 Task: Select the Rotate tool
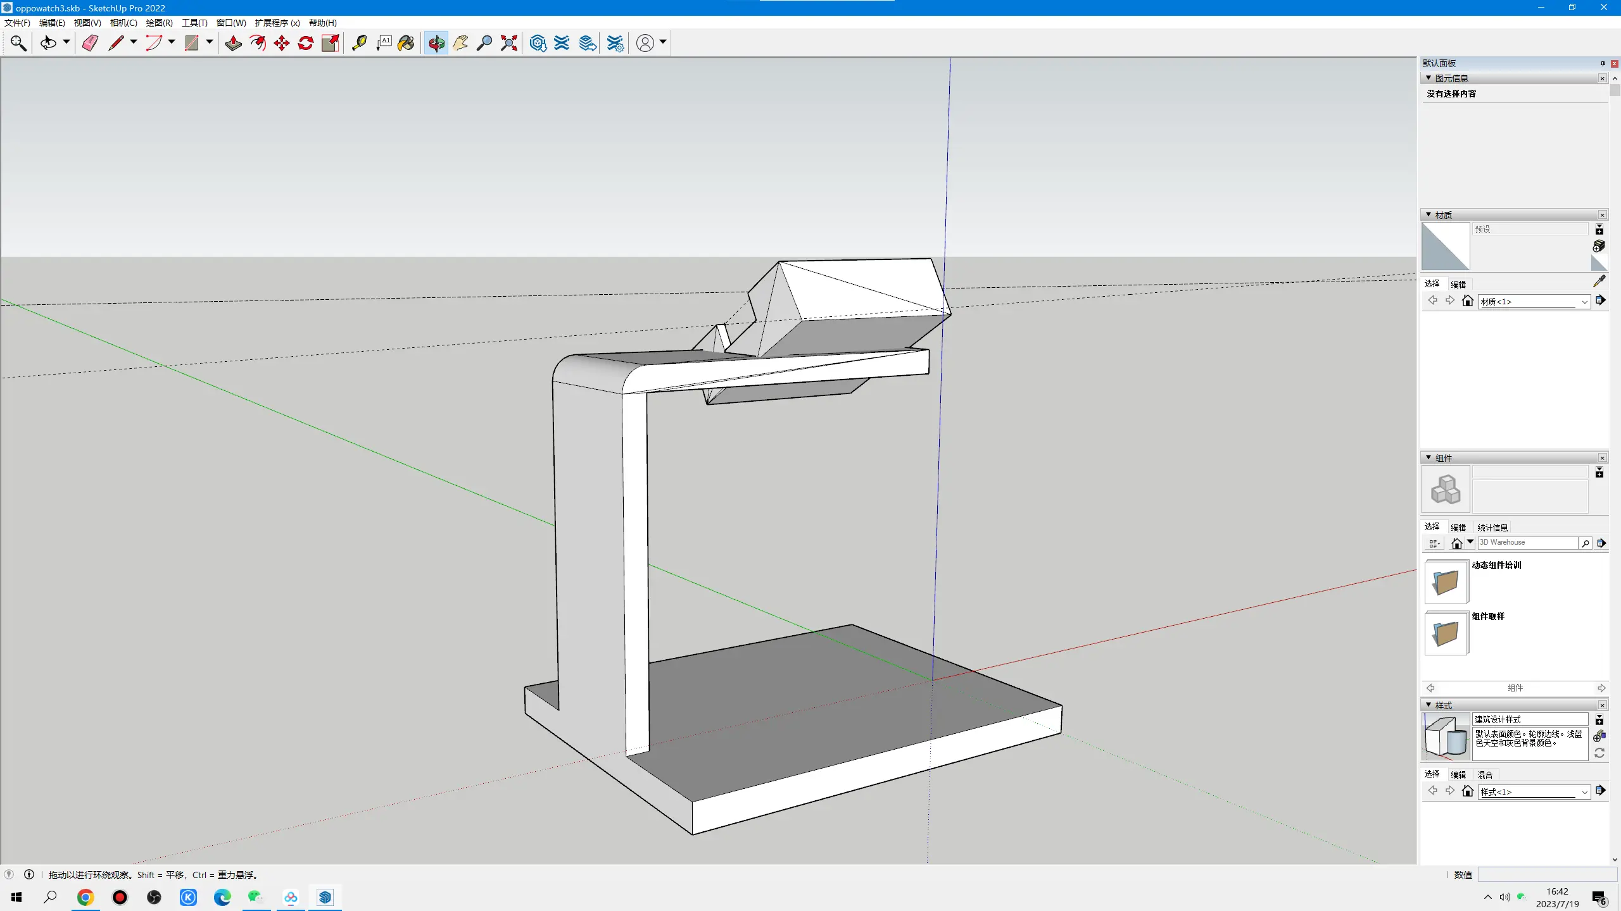[306, 43]
